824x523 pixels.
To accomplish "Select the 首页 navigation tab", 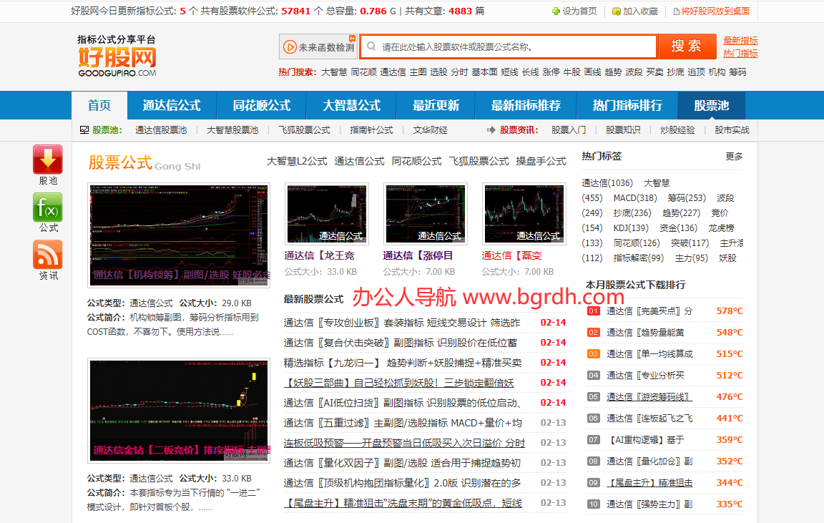I will pyautogui.click(x=99, y=106).
